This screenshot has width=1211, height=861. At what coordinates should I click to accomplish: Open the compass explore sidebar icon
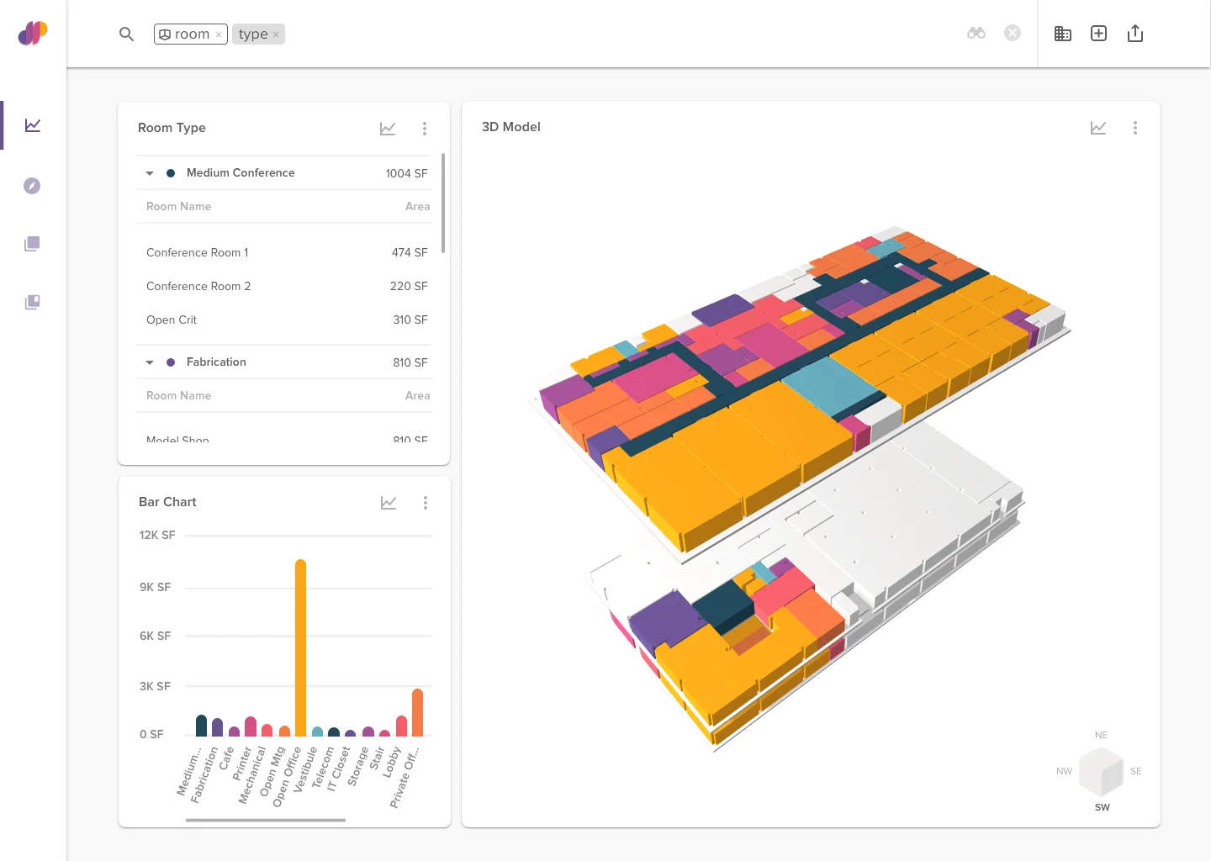(32, 186)
